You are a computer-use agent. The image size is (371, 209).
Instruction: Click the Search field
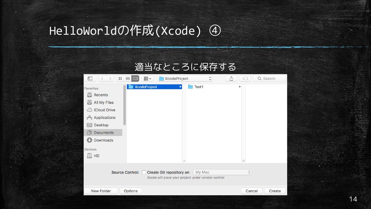(270, 78)
